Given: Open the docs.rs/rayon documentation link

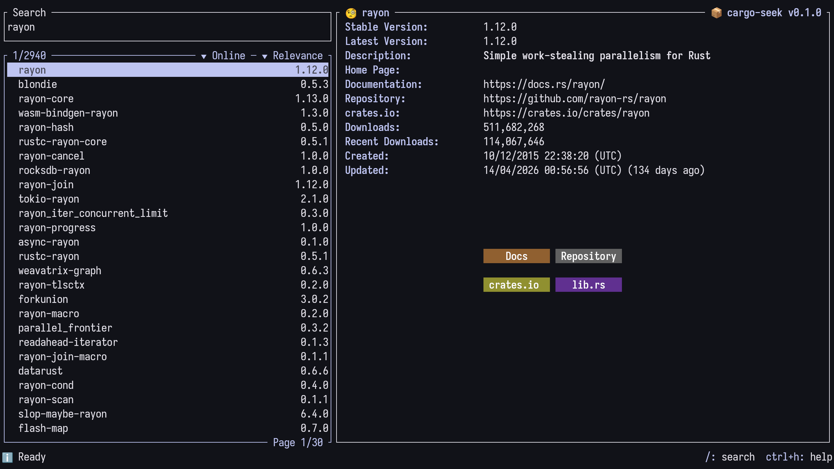Looking at the screenshot, I should click(x=544, y=84).
